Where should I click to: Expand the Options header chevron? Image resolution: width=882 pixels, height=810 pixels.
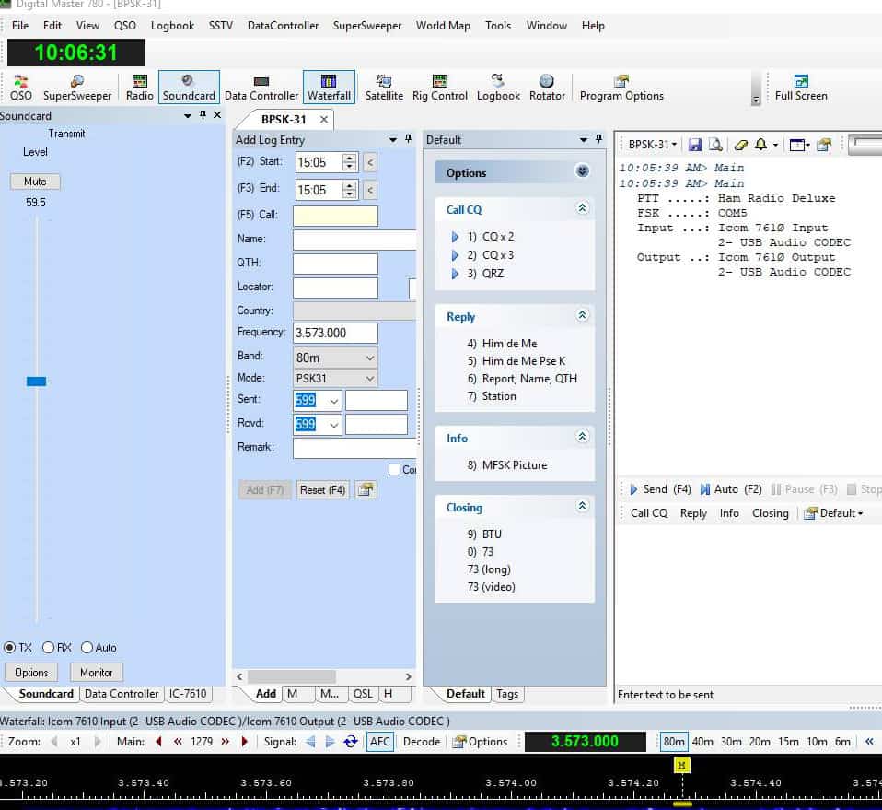[582, 171]
